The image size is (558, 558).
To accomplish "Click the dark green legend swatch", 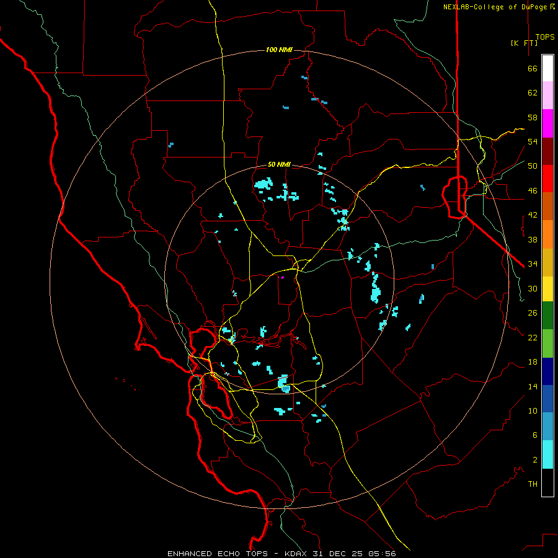I will coord(547,316).
